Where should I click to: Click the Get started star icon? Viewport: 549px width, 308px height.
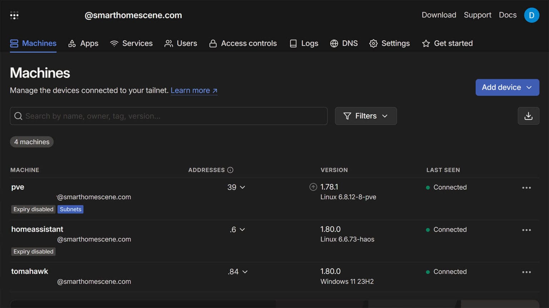click(426, 43)
